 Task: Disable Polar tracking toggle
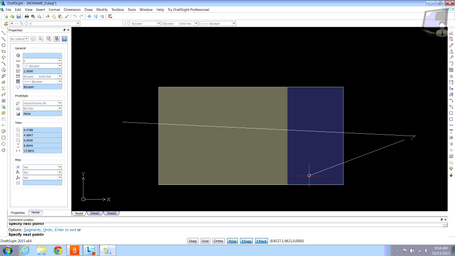pos(232,241)
